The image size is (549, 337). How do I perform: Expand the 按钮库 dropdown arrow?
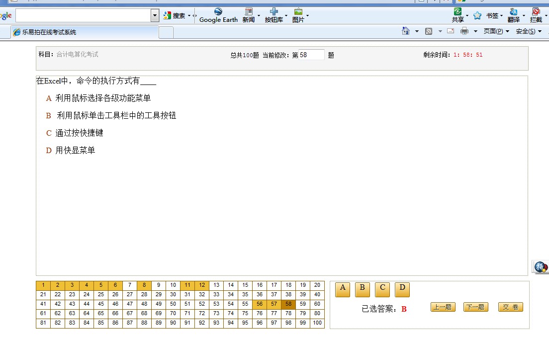pos(286,15)
